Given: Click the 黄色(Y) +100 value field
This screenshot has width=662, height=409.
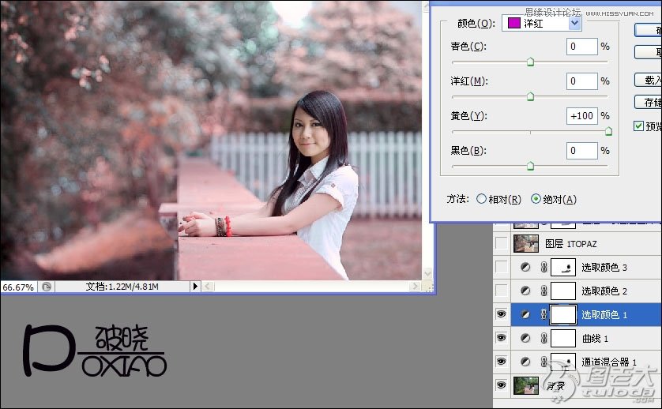Looking at the screenshot, I should (581, 115).
